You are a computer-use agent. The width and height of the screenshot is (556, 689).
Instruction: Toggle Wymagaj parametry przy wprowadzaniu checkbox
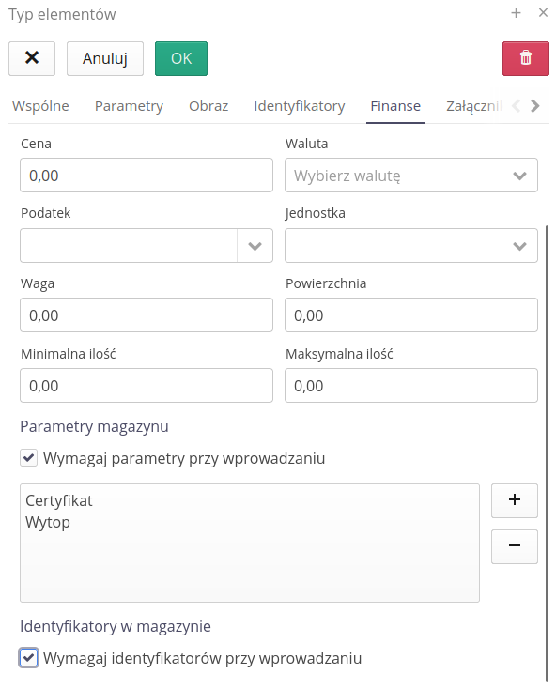pyautogui.click(x=28, y=457)
